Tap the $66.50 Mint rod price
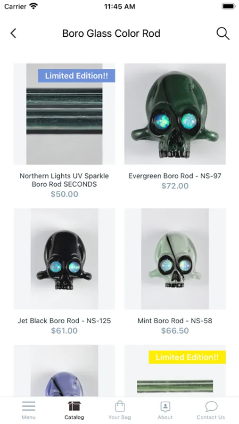The width and height of the screenshot is (239, 424). tap(175, 331)
